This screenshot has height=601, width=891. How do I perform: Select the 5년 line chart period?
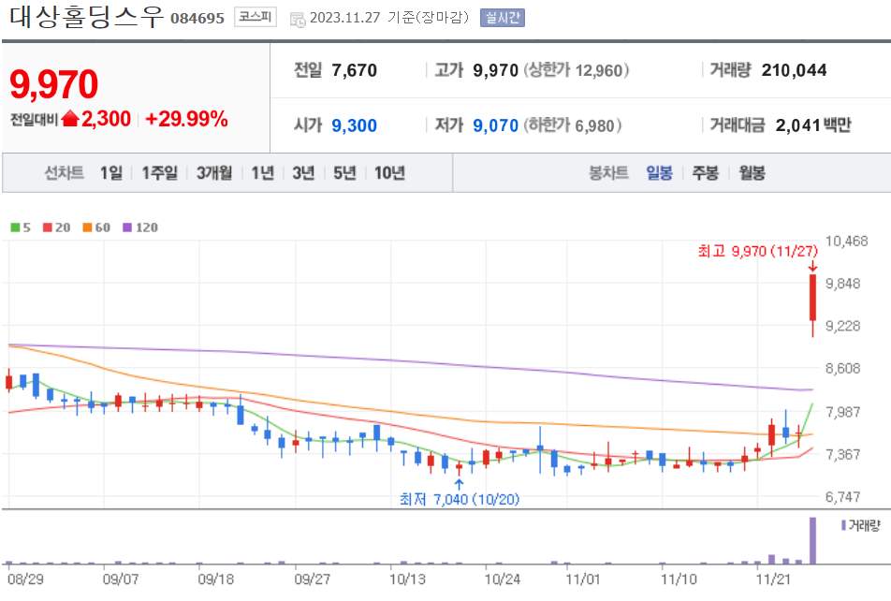(x=344, y=173)
